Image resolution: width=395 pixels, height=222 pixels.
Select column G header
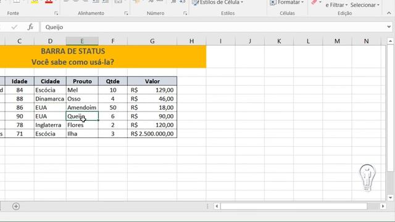pyautogui.click(x=152, y=41)
